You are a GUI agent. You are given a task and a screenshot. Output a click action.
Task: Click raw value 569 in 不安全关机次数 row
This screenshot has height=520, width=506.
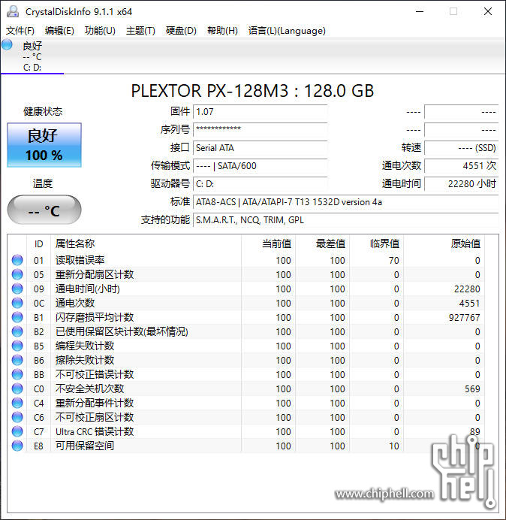coord(472,388)
